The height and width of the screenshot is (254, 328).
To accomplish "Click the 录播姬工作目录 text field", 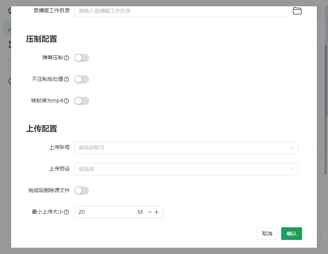I will click(181, 11).
